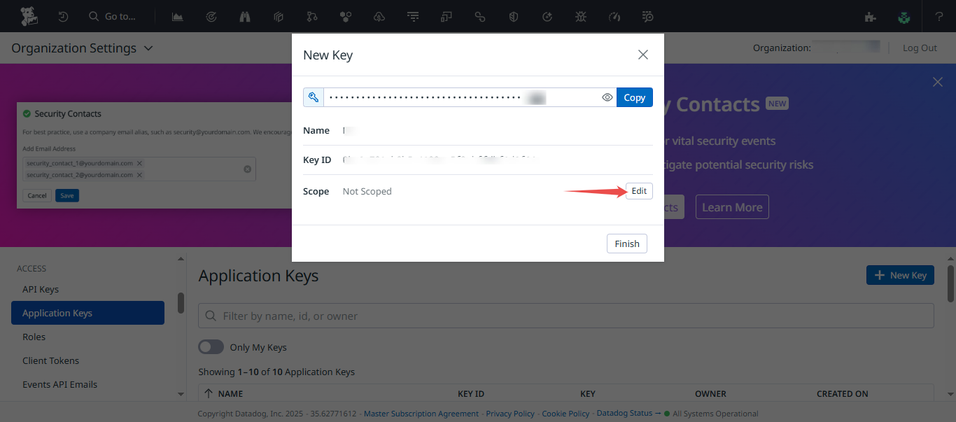Select the binoculars APM icon

(244, 16)
